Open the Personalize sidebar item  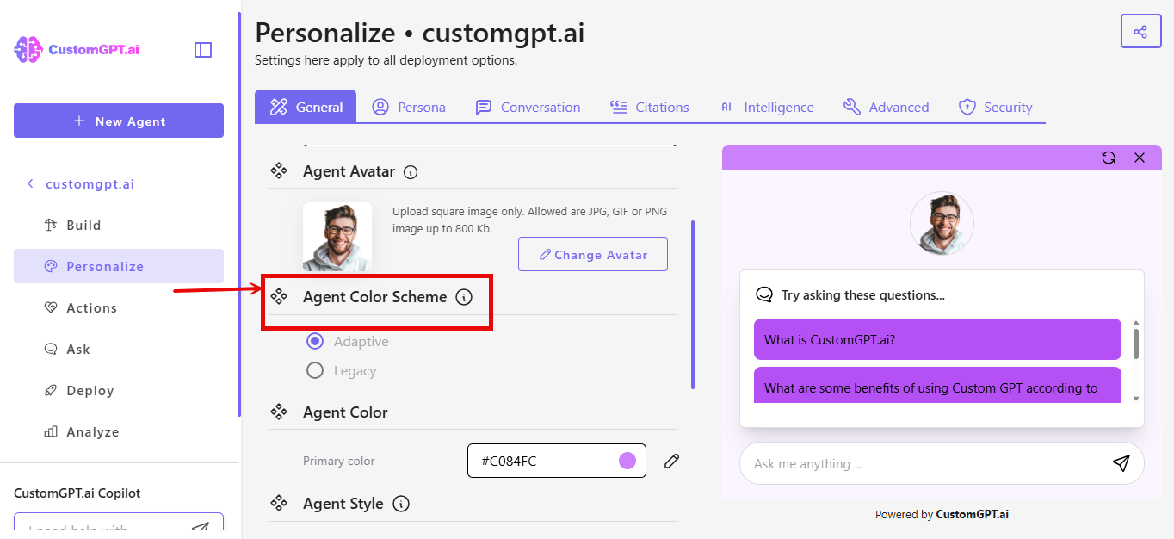[119, 266]
